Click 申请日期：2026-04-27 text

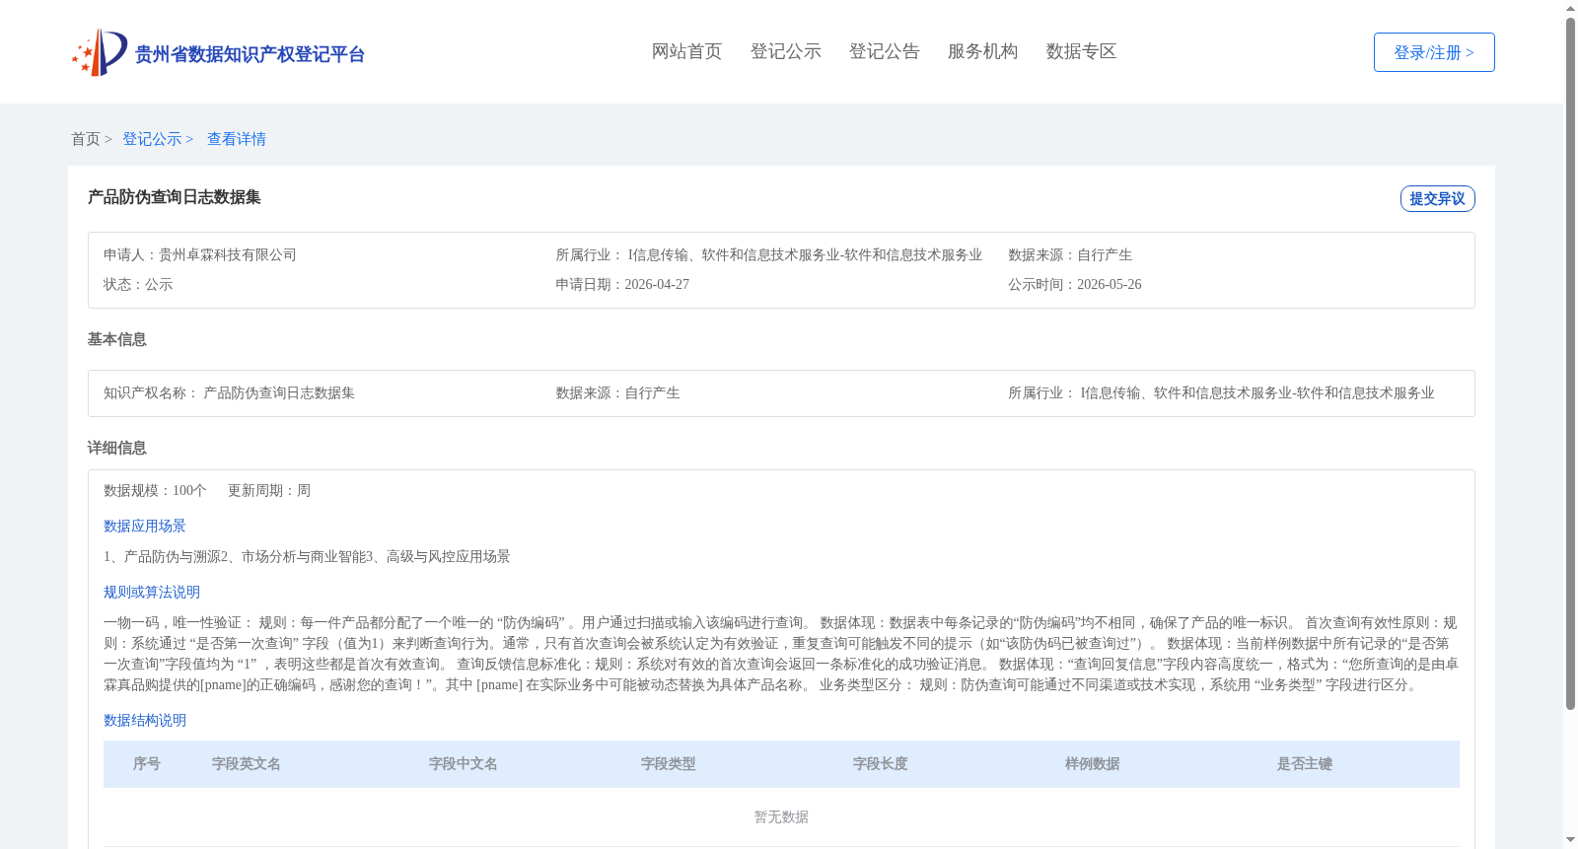click(x=622, y=284)
